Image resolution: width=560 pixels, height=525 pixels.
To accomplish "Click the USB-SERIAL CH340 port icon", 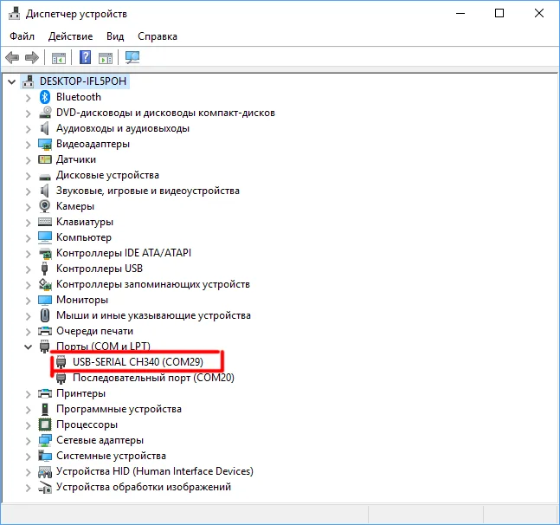I will [61, 362].
